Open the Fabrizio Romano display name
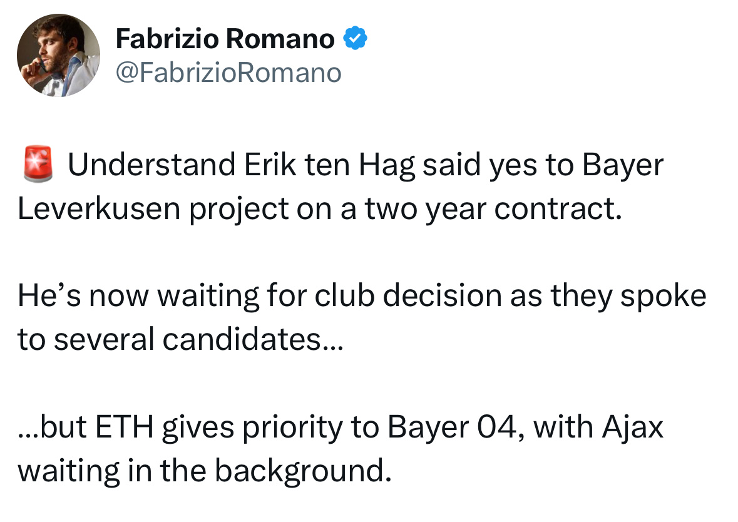This screenshot has width=738, height=522. pyautogui.click(x=225, y=39)
